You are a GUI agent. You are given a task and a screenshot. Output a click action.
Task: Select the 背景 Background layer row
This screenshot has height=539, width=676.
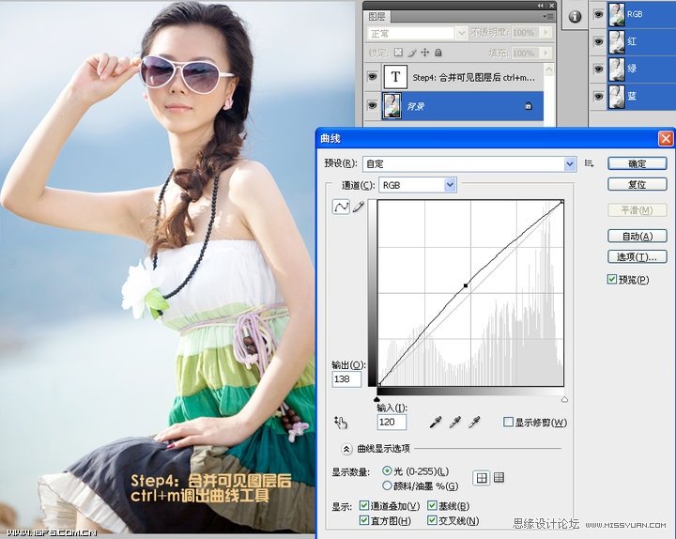pos(453,106)
